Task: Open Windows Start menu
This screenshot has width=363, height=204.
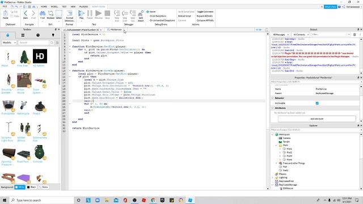Action: click(5, 200)
